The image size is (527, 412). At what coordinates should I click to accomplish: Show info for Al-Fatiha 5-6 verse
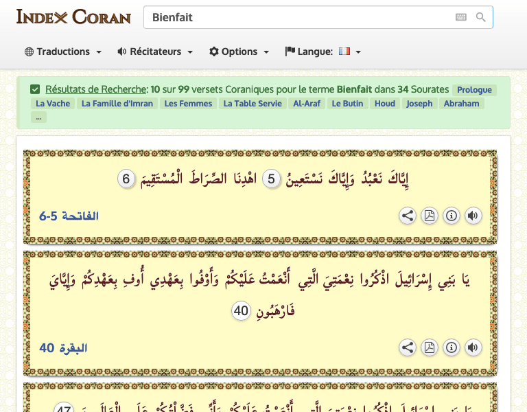click(451, 216)
